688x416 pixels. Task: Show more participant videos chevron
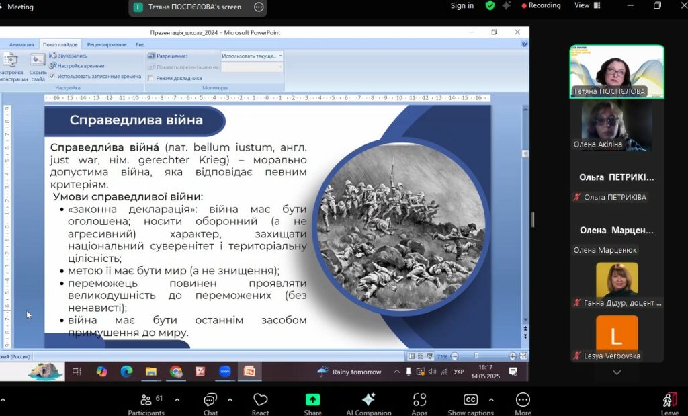pos(617,372)
